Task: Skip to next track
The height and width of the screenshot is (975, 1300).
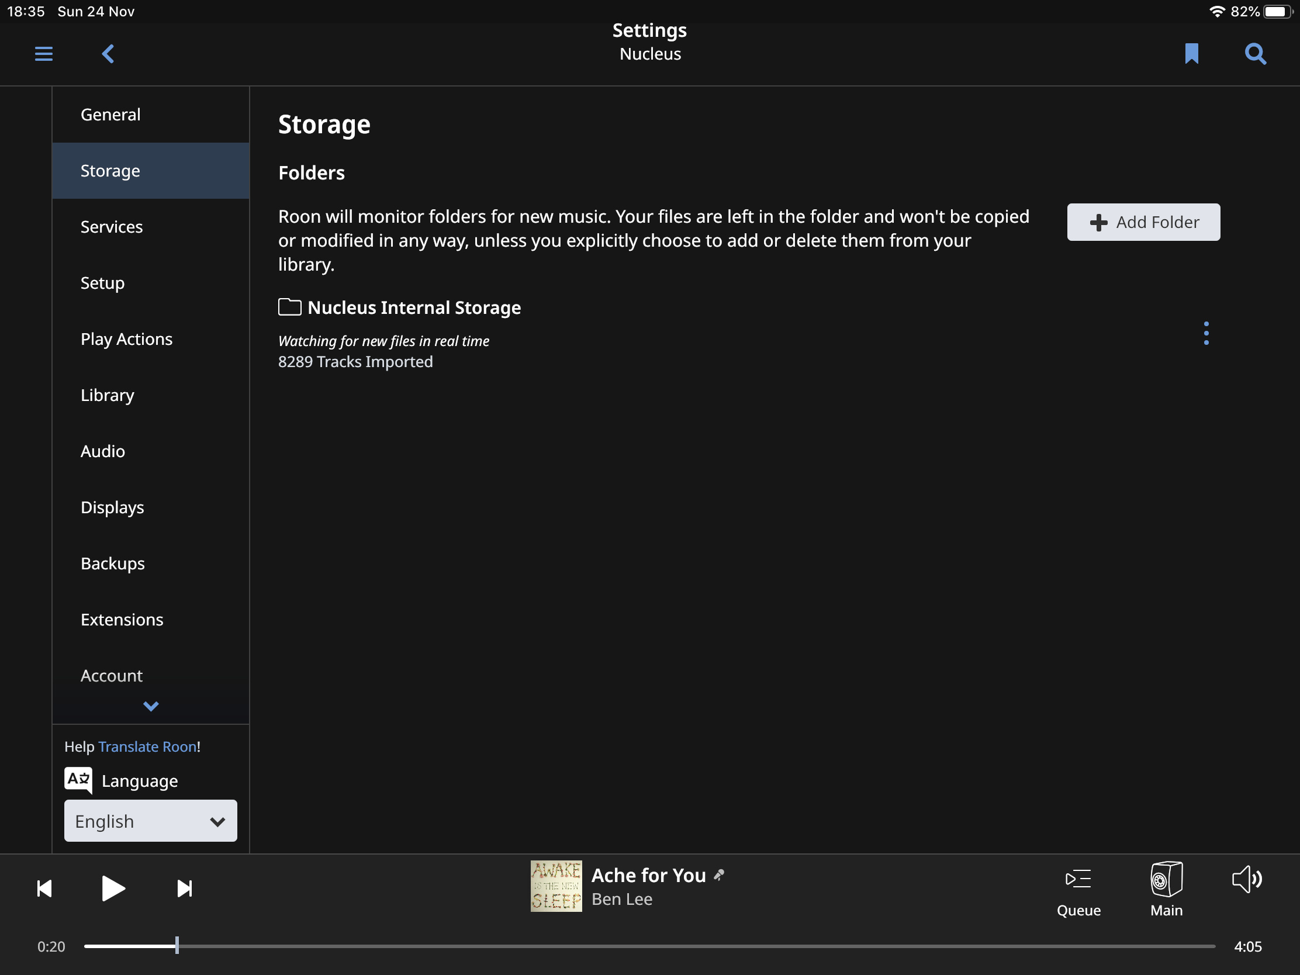Action: pyautogui.click(x=185, y=888)
